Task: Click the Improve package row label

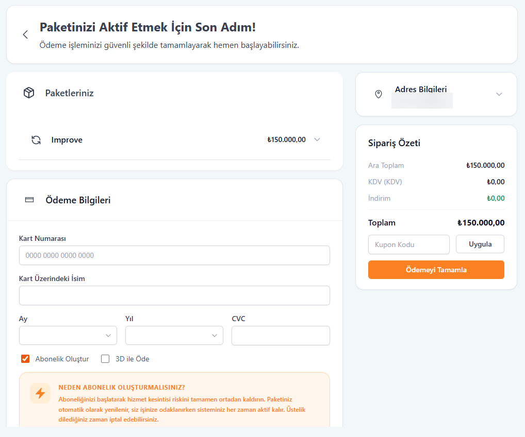Action: (67, 140)
